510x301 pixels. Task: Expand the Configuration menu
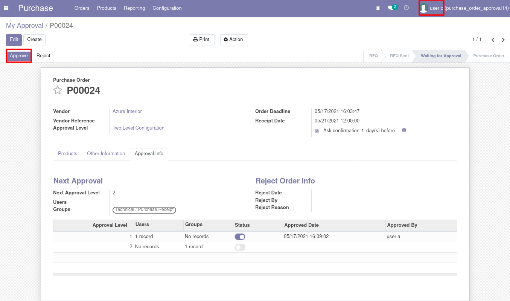click(x=167, y=8)
